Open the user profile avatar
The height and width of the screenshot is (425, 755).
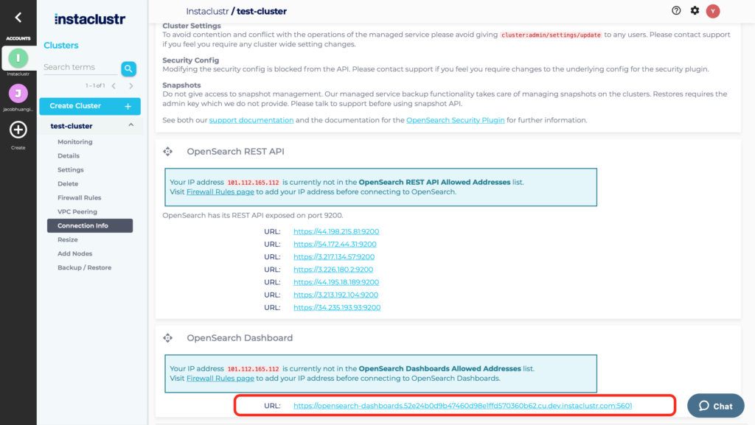tap(713, 11)
